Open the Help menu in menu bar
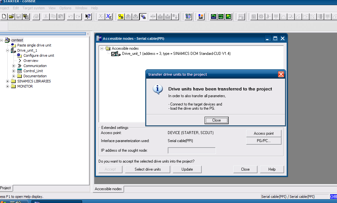Image resolution: width=337 pixels, height=203 pixels. tap(94, 8)
